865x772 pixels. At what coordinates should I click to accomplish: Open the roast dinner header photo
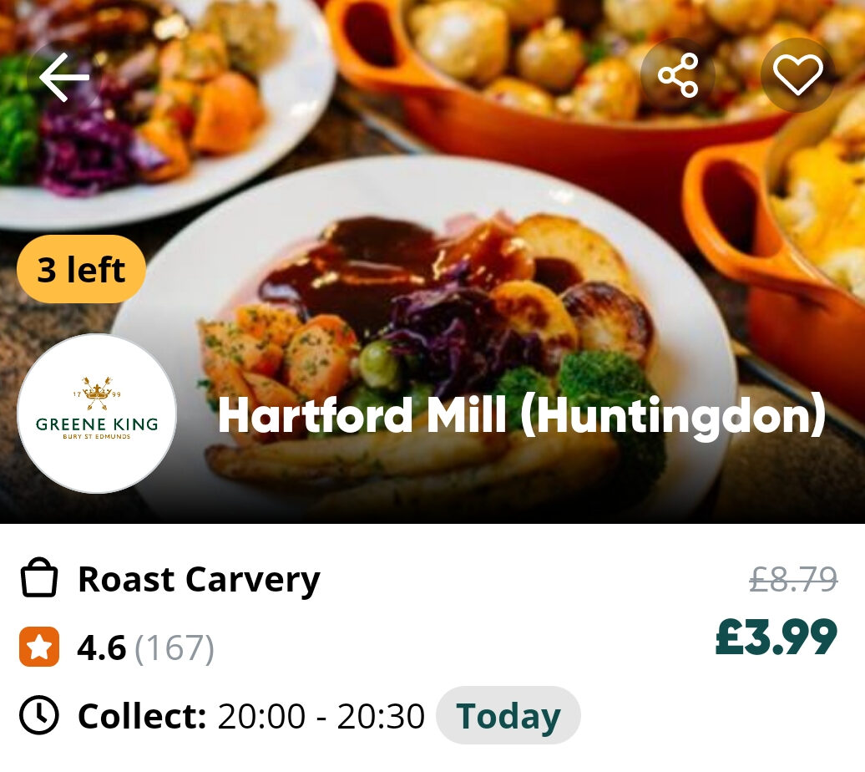tap(432, 262)
